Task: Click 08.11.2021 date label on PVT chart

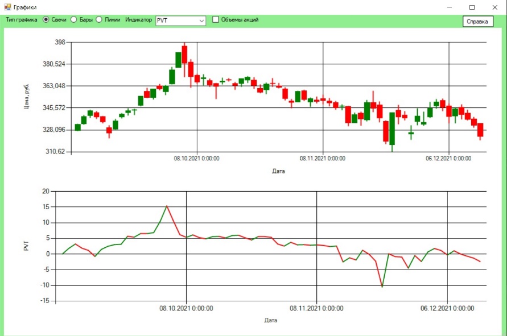Action: coord(316,308)
